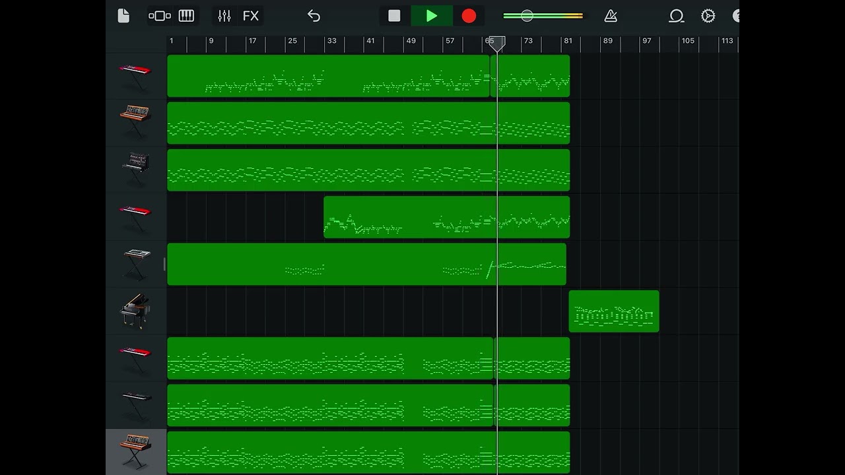Screen dimensions: 845x475
Task: Select the grand piano region near bar 89
Action: (614, 311)
